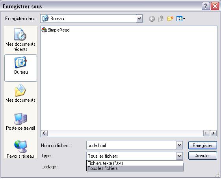Click the help question mark button

206,6
